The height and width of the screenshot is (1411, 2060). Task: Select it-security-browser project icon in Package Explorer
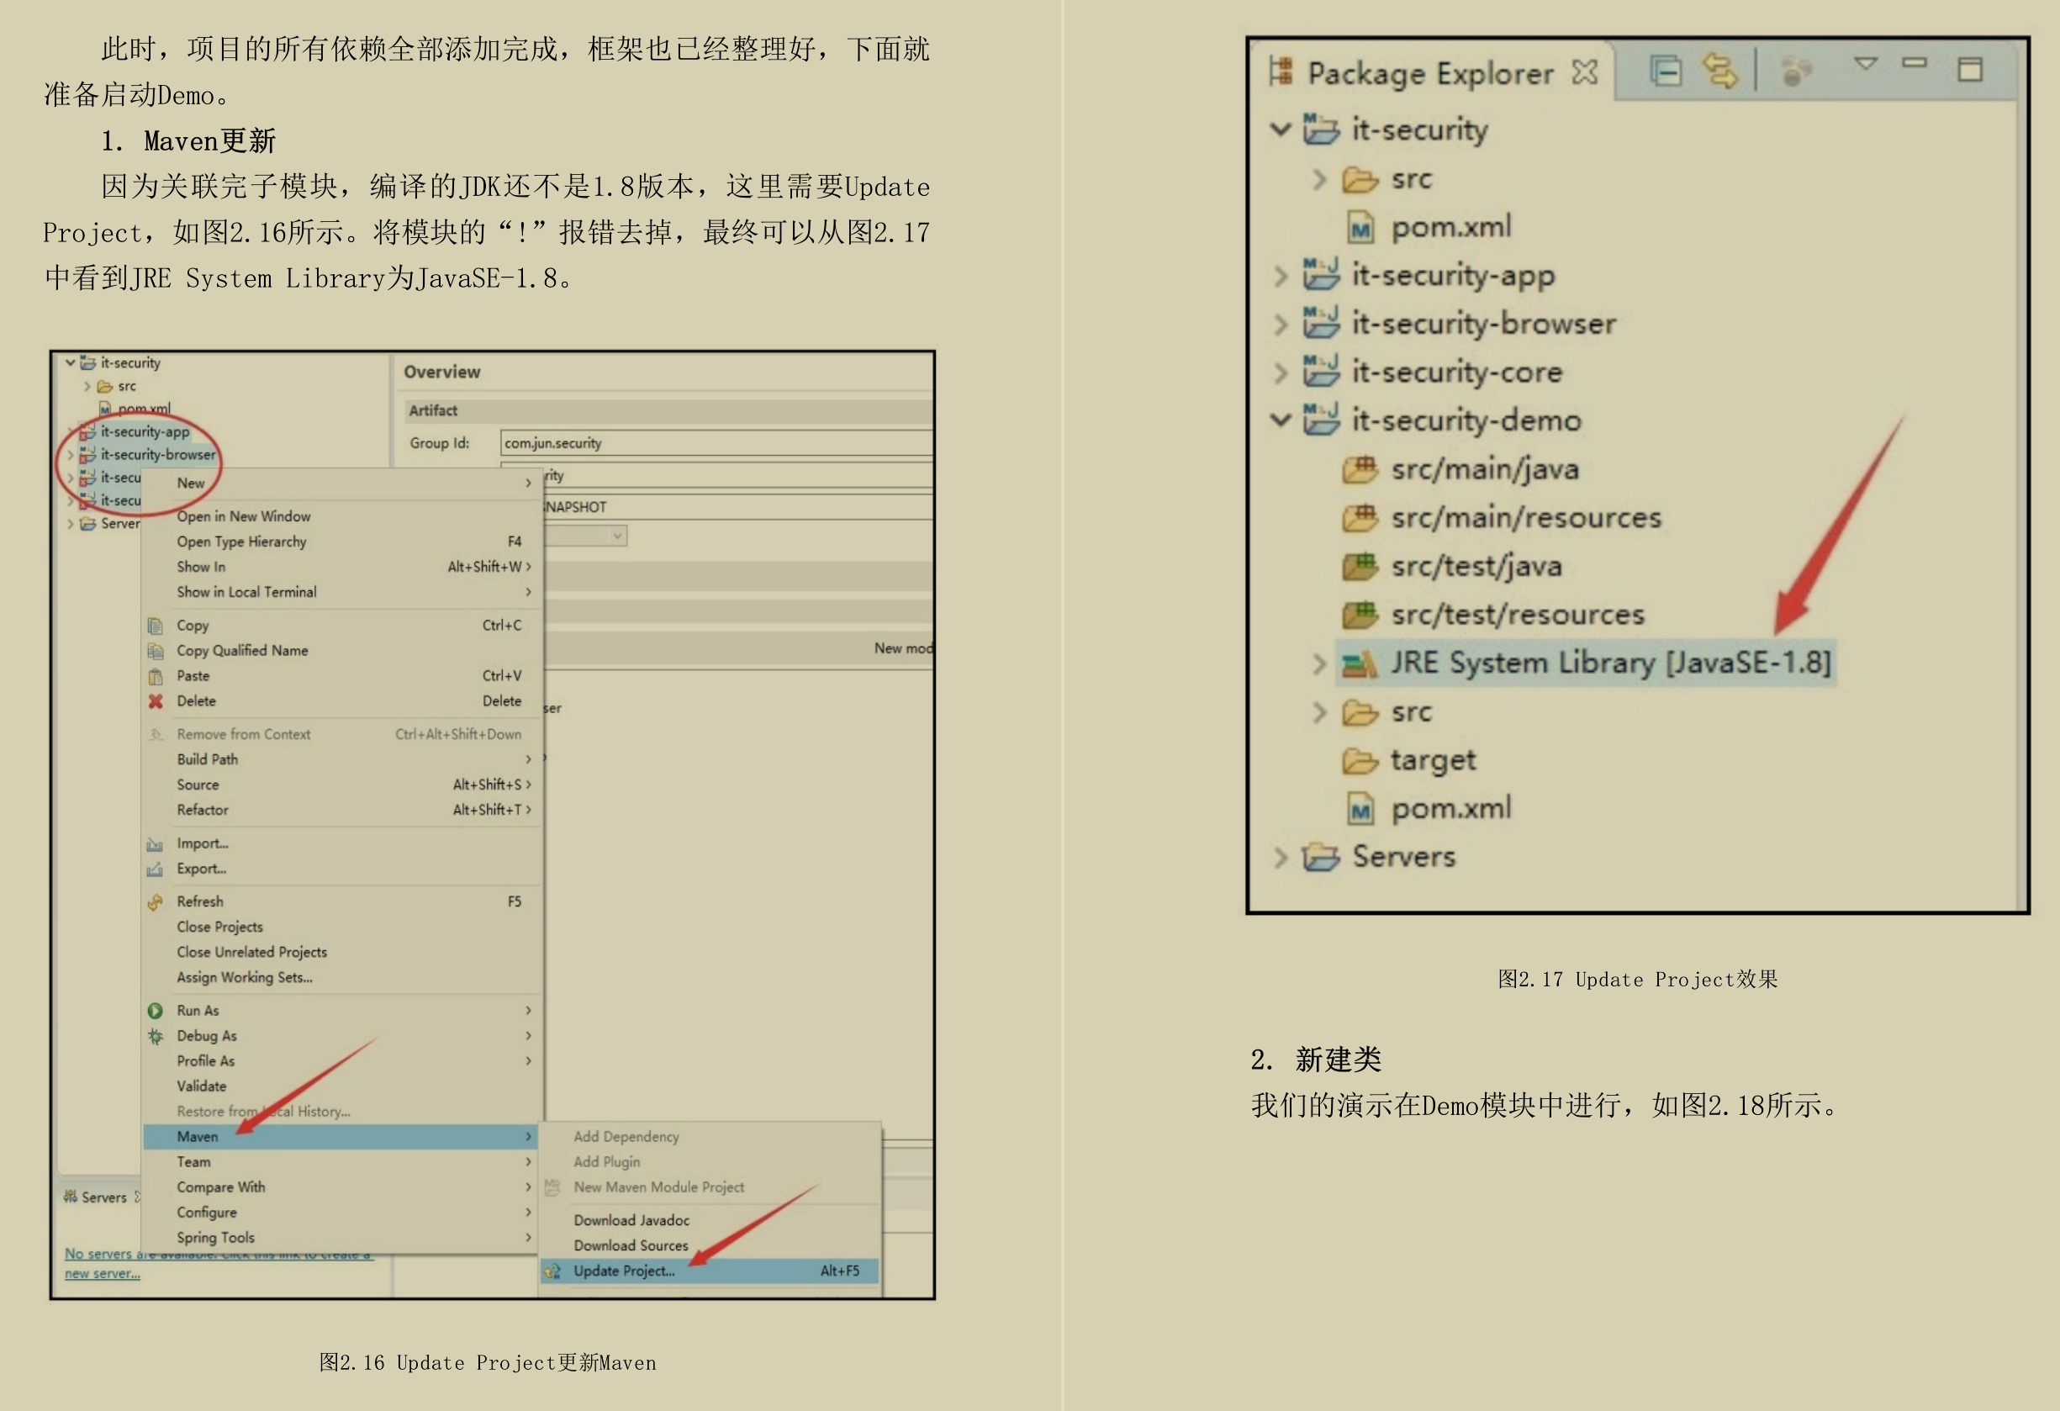pyautogui.click(x=1321, y=323)
